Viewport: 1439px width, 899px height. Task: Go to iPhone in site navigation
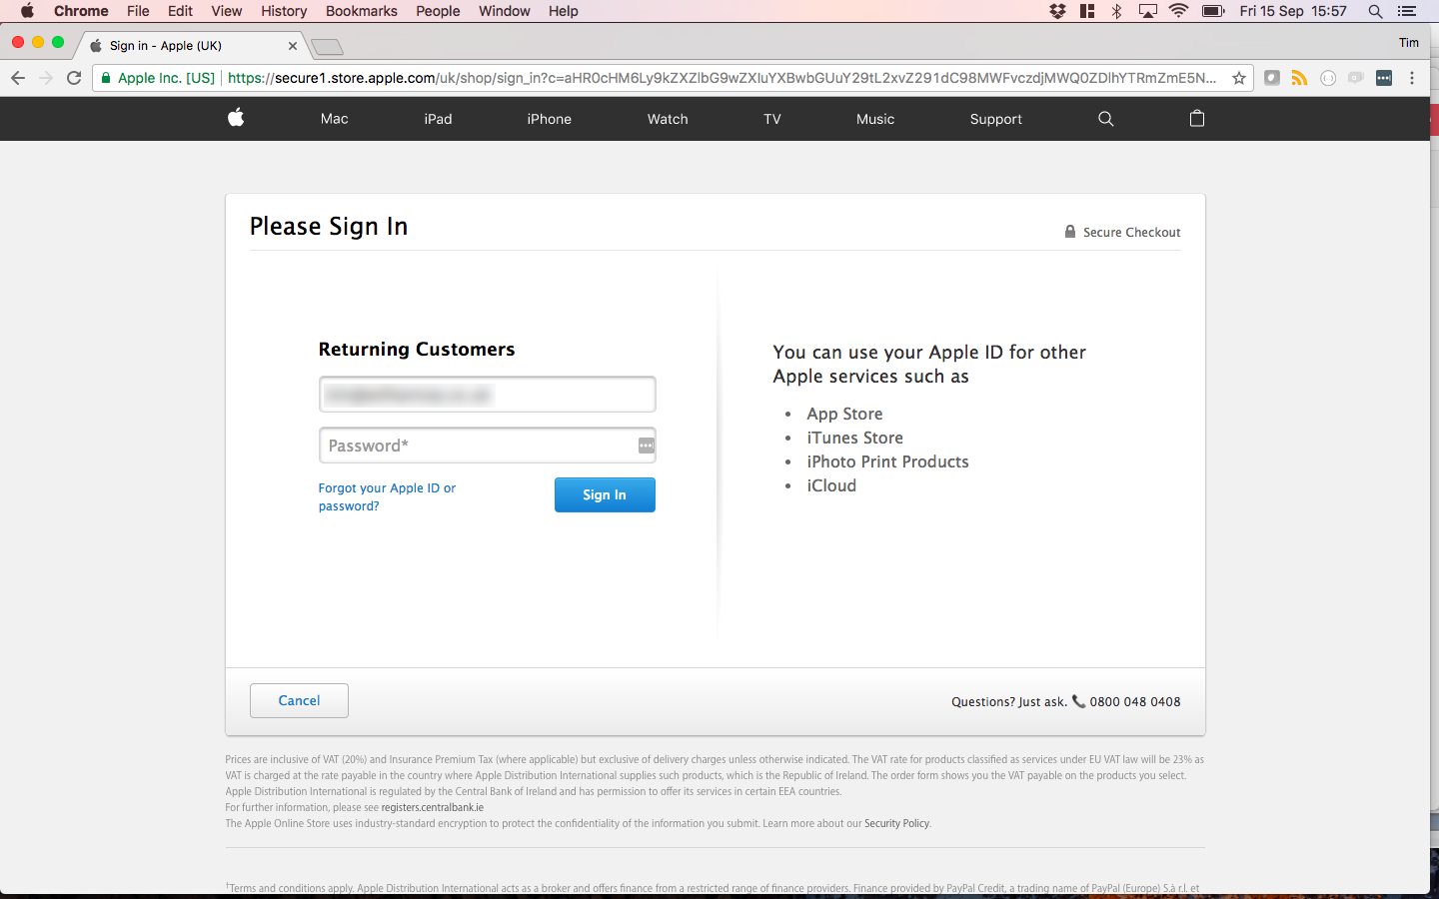coord(550,119)
